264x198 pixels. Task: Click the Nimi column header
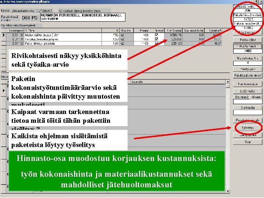pyautogui.click(x=63, y=30)
